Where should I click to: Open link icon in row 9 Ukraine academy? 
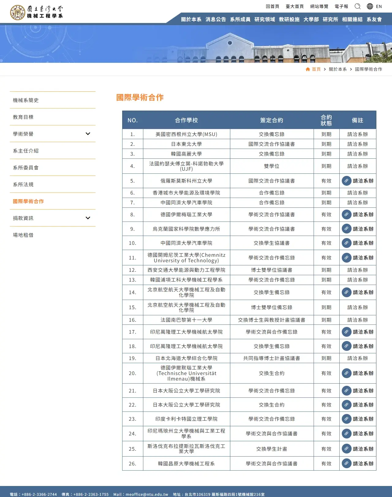(x=346, y=229)
